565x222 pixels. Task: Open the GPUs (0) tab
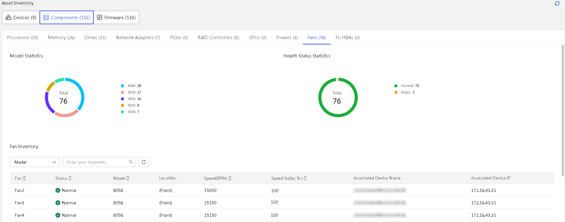point(258,38)
